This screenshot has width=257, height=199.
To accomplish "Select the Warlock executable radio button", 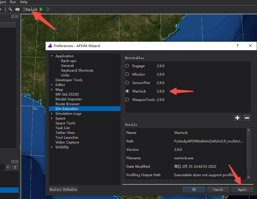I will point(127,91).
